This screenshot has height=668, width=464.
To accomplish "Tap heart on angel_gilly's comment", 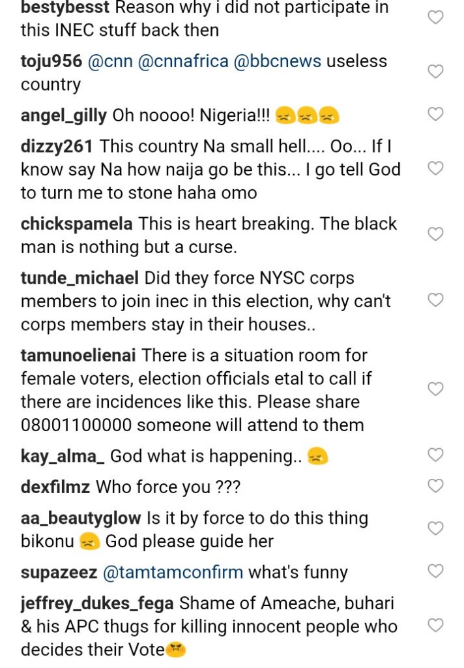I will [x=435, y=114].
